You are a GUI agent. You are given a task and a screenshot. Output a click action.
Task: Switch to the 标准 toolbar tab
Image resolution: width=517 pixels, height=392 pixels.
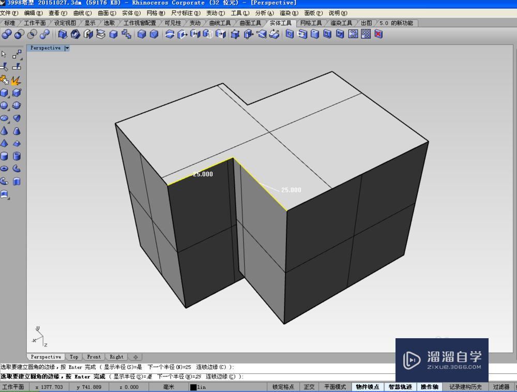(9, 23)
